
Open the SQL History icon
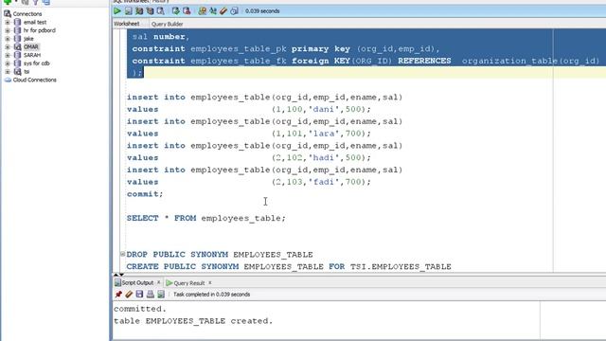click(x=234, y=11)
